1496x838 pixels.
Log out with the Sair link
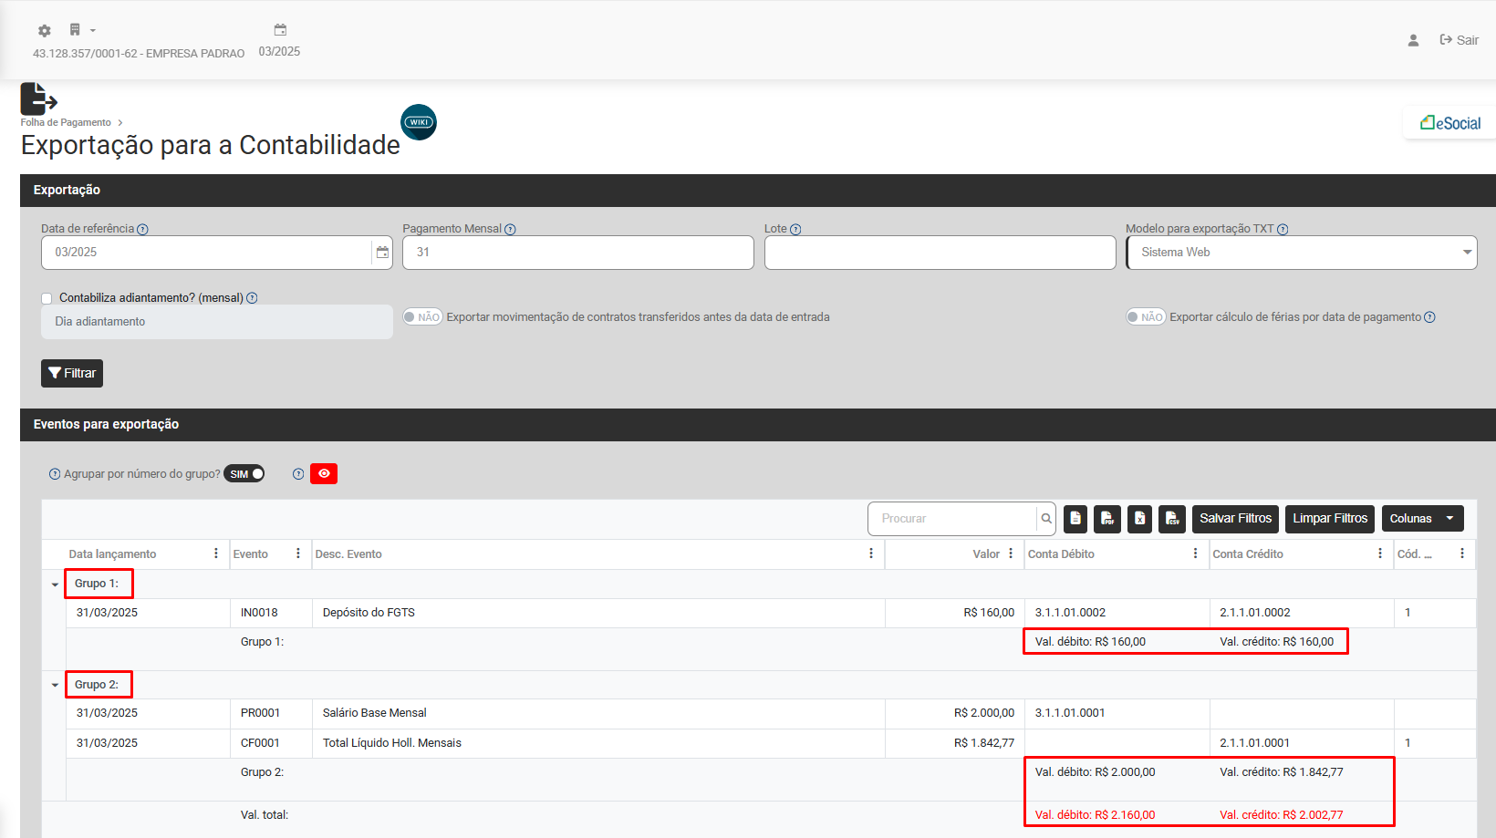(x=1459, y=40)
